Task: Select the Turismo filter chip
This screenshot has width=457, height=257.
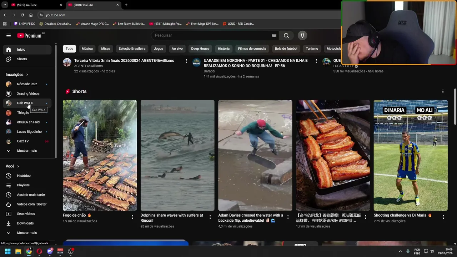Action: coord(312,49)
